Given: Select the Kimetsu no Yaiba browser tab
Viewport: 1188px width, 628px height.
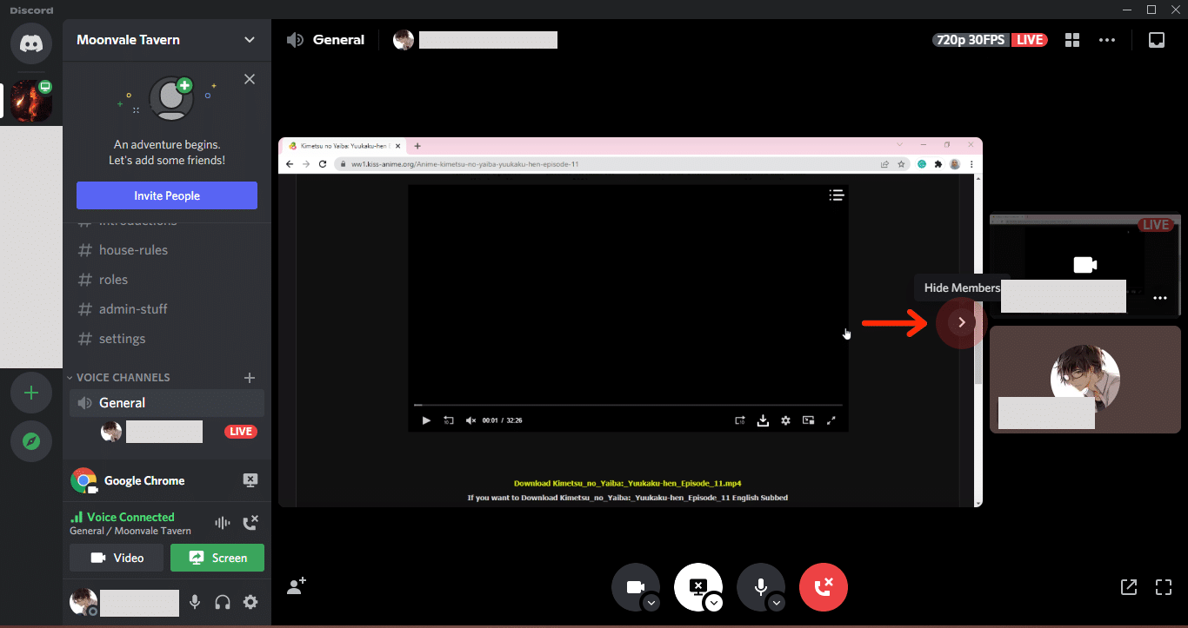Looking at the screenshot, I should (x=345, y=146).
